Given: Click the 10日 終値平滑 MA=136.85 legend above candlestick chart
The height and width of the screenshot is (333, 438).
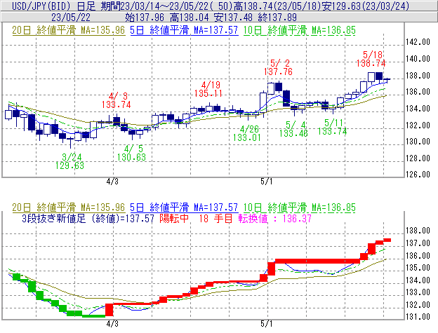Looking at the screenshot, I should (x=300, y=30).
